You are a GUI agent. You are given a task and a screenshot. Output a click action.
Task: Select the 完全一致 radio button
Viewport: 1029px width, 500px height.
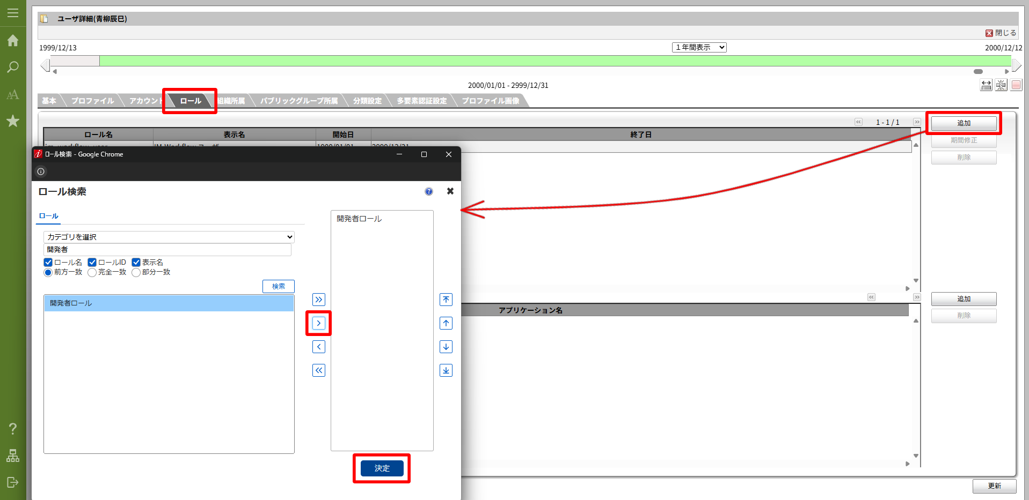(x=92, y=273)
